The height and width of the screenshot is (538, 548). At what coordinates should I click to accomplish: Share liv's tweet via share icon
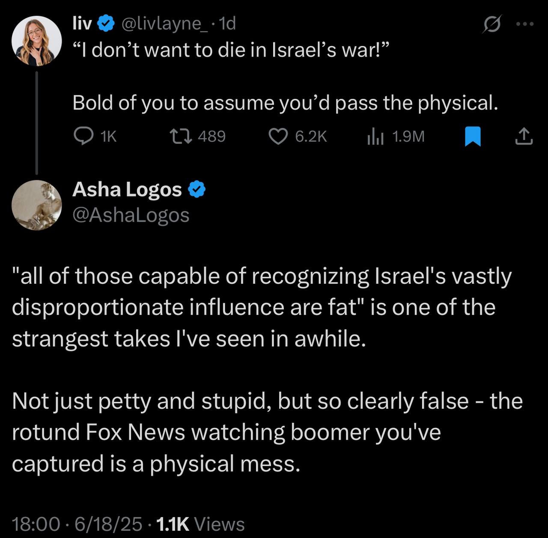click(523, 136)
